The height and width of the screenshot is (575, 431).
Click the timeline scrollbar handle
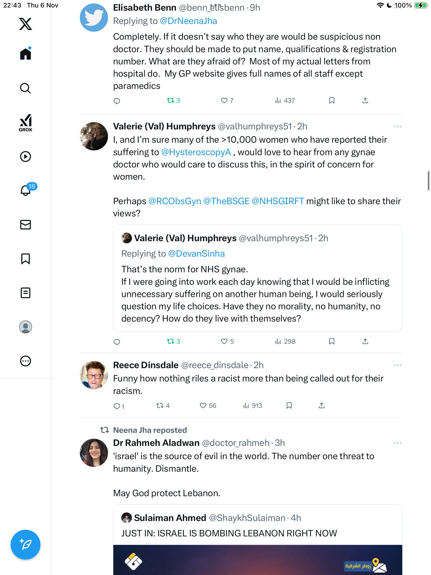pos(428,181)
